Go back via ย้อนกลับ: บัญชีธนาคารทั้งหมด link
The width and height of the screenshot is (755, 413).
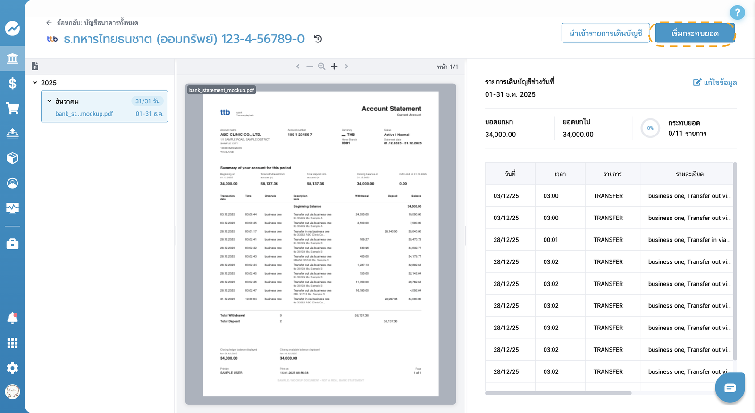click(92, 23)
